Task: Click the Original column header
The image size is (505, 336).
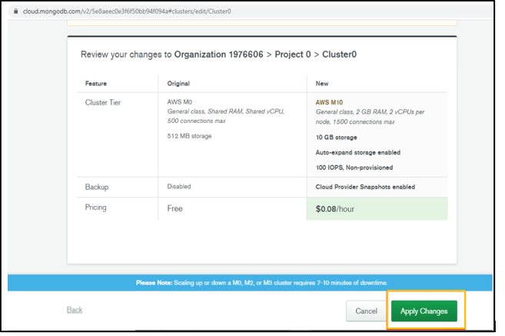Action: coord(178,83)
